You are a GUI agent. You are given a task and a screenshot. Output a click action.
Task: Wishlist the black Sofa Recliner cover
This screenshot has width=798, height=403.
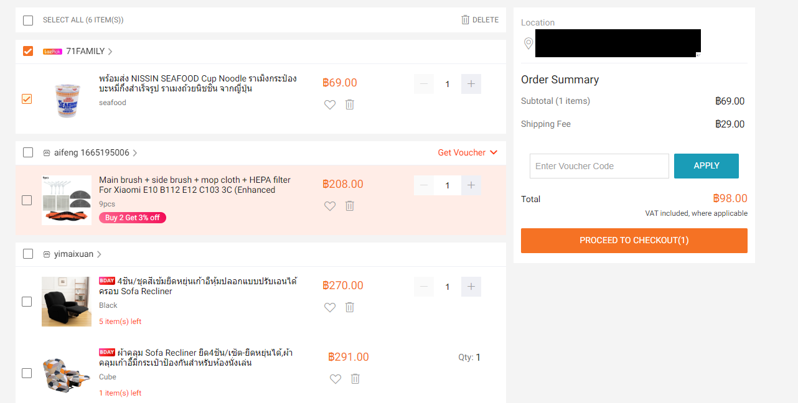[330, 307]
